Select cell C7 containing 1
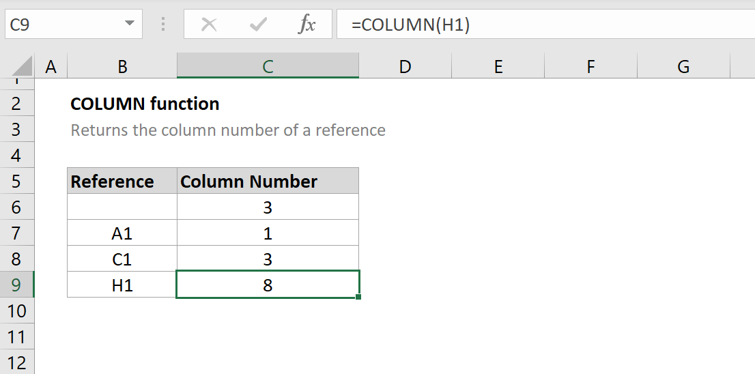Screen dimensions: 755x374 (268, 233)
